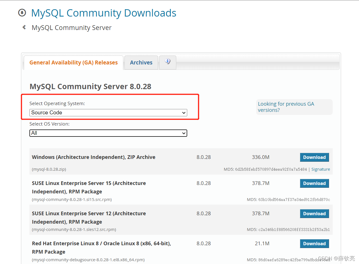Click version 8.0.28 in the Windows row
This screenshot has width=359, height=264.
click(x=204, y=157)
